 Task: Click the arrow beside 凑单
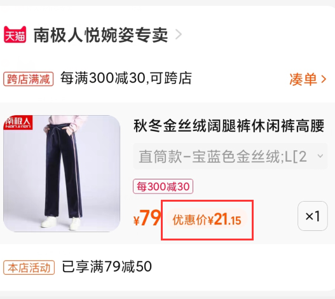324,80
